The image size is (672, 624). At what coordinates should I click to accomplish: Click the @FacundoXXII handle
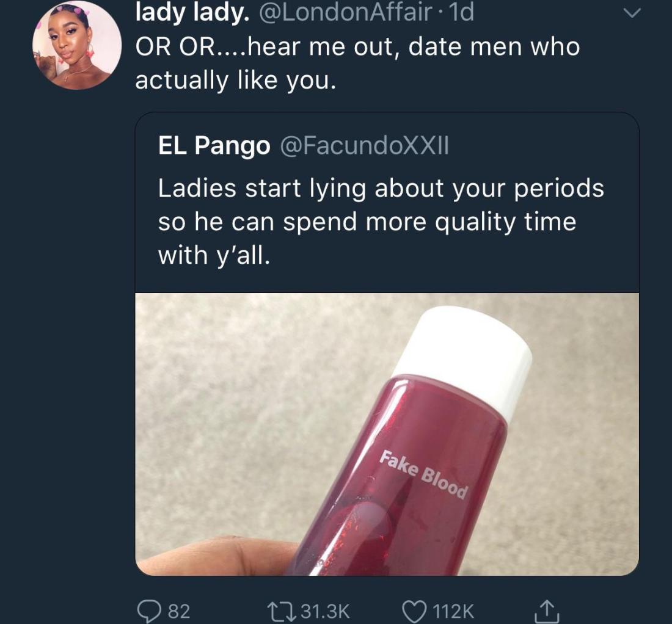pyautogui.click(x=364, y=145)
